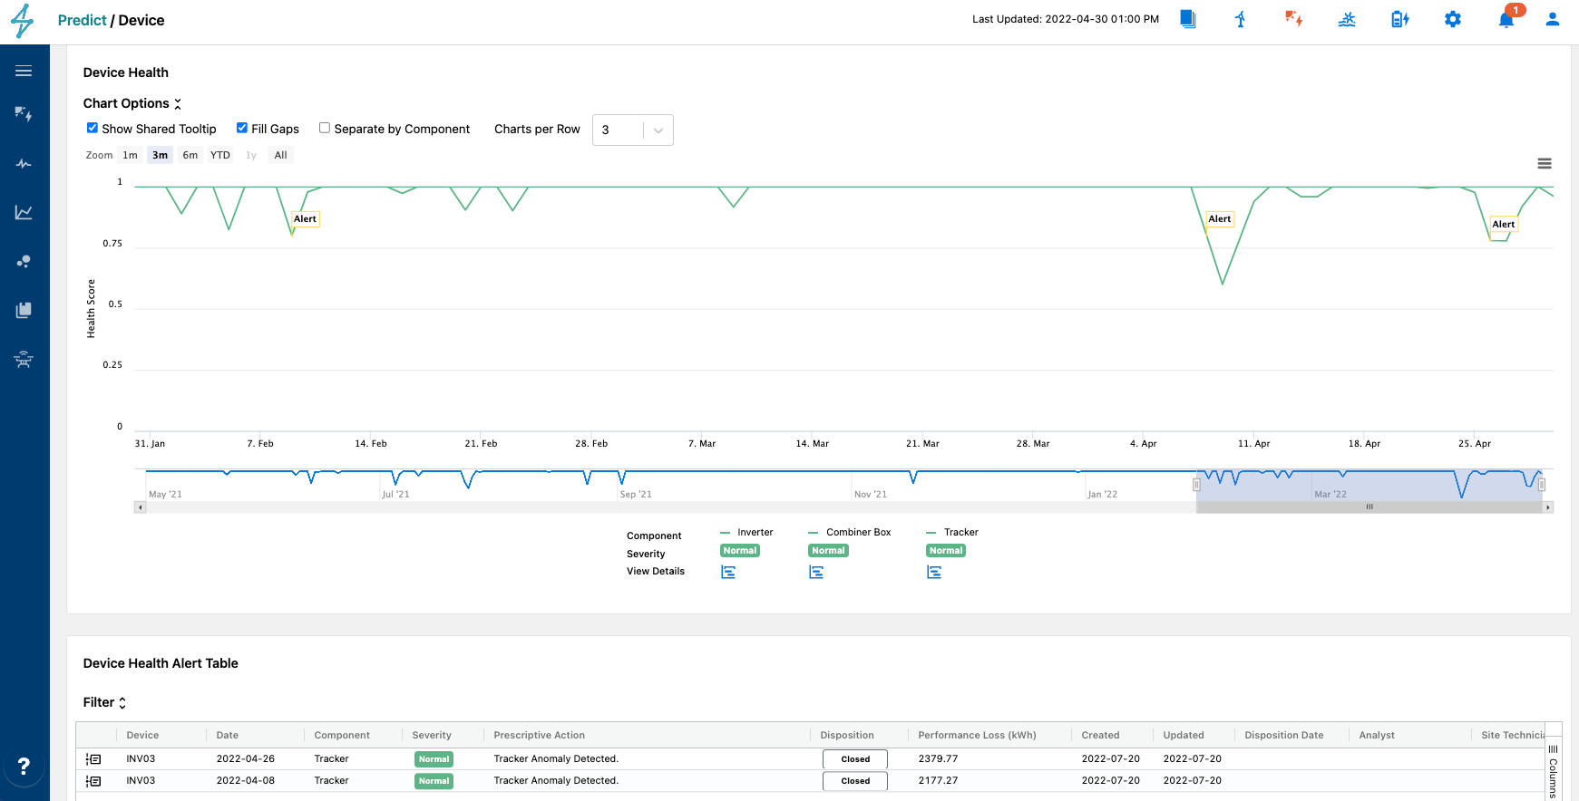Open notifications bell with badge
This screenshot has width=1579, height=801.
(x=1507, y=18)
